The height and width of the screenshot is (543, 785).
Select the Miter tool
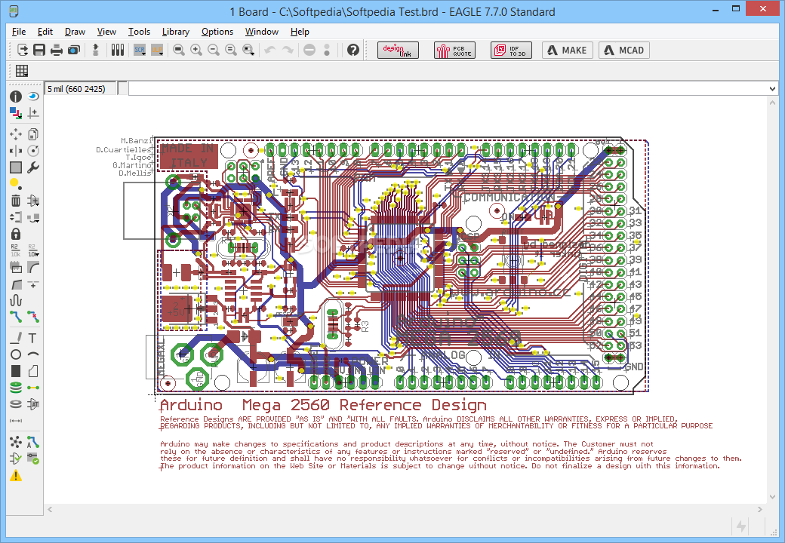(x=33, y=268)
